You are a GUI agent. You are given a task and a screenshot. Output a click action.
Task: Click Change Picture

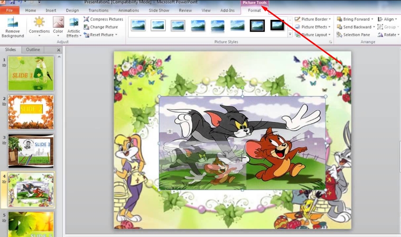click(101, 27)
